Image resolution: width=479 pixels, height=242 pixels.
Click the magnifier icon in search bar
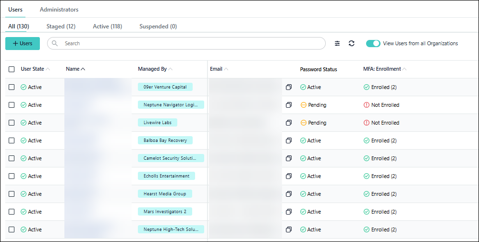(55, 43)
